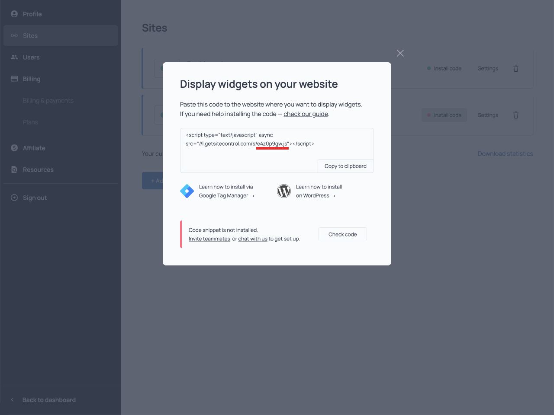554x415 pixels.
Task: Select the script code snippet field
Action: (277, 150)
